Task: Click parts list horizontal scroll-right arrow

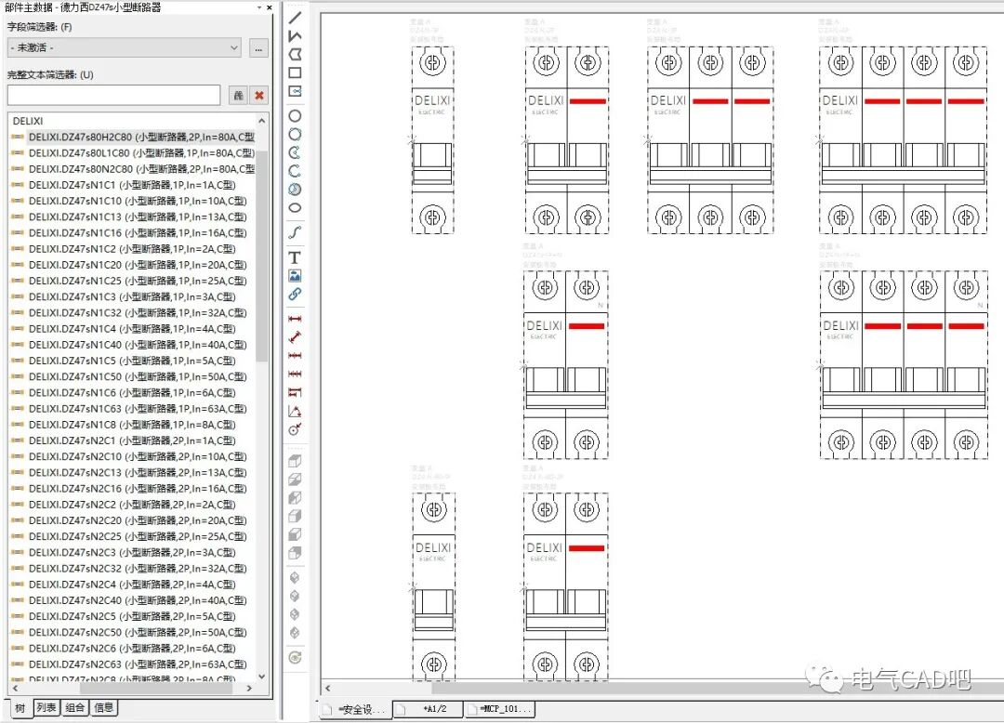Action: coord(249,689)
